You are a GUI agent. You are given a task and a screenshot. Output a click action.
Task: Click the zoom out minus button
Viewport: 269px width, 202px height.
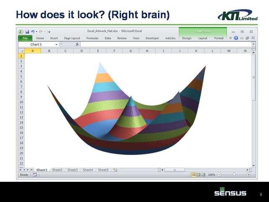(219, 175)
